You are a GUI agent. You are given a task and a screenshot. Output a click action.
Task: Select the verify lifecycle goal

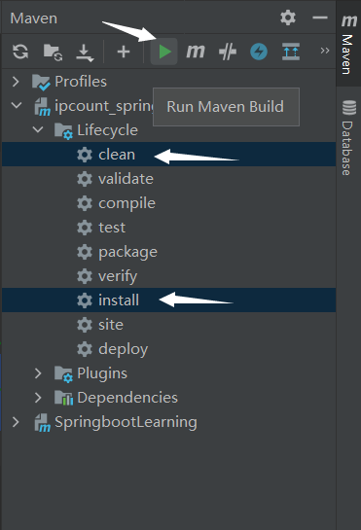pos(169,276)
